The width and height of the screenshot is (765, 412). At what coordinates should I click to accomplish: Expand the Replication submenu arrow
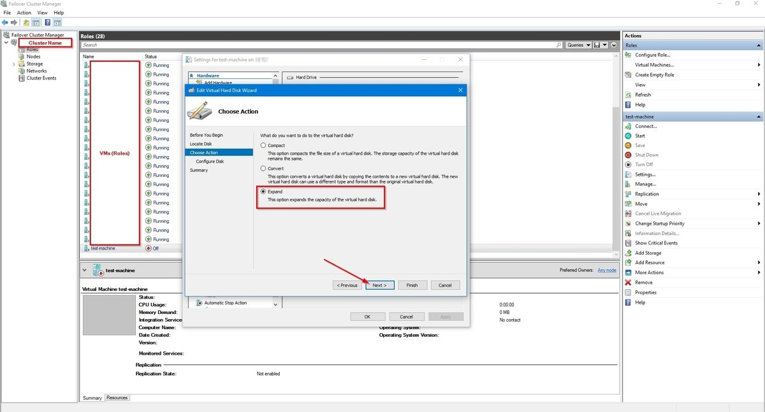(x=759, y=194)
